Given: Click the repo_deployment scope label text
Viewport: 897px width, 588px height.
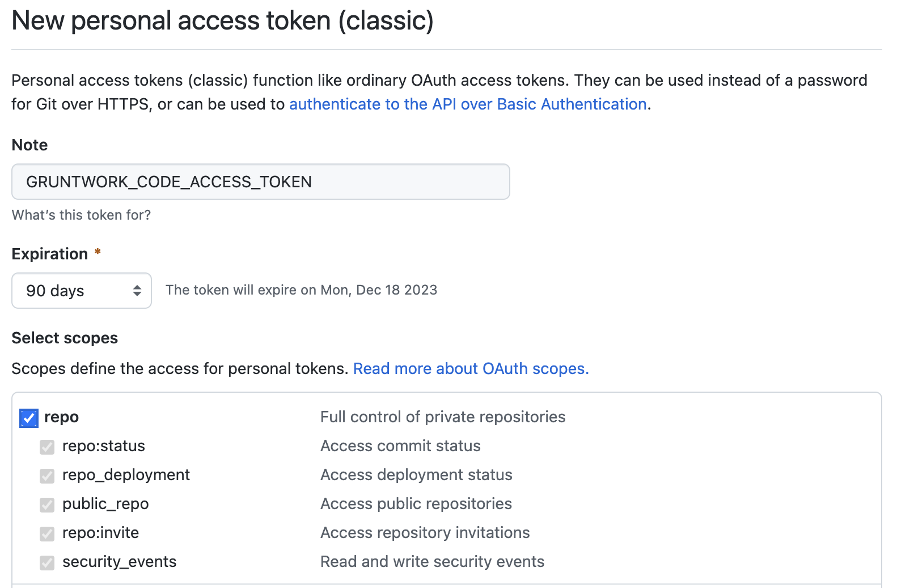Looking at the screenshot, I should (x=126, y=475).
